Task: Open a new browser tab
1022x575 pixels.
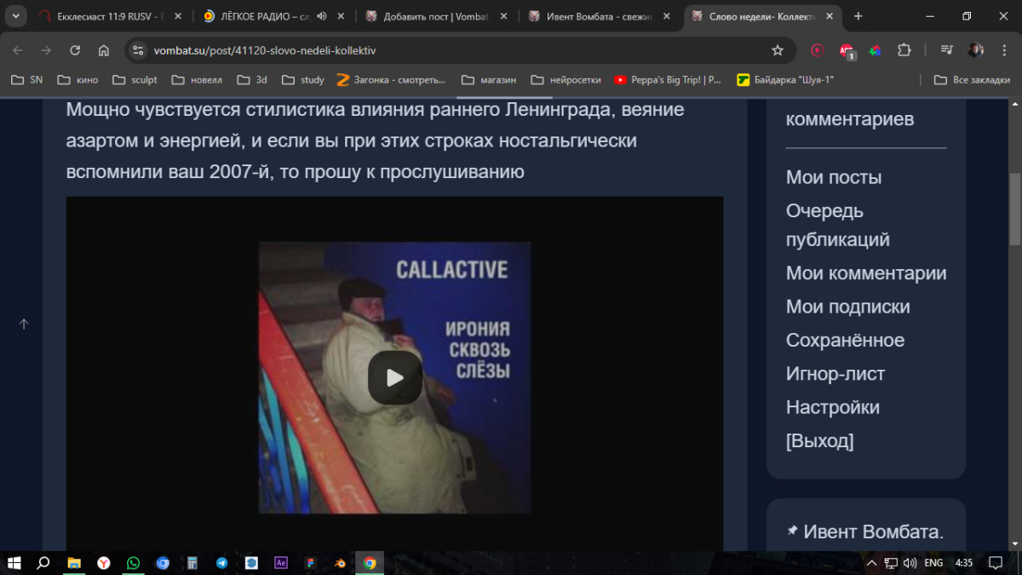Action: click(x=858, y=16)
